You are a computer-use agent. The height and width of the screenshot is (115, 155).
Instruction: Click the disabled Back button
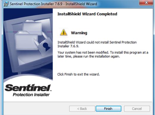82,108
